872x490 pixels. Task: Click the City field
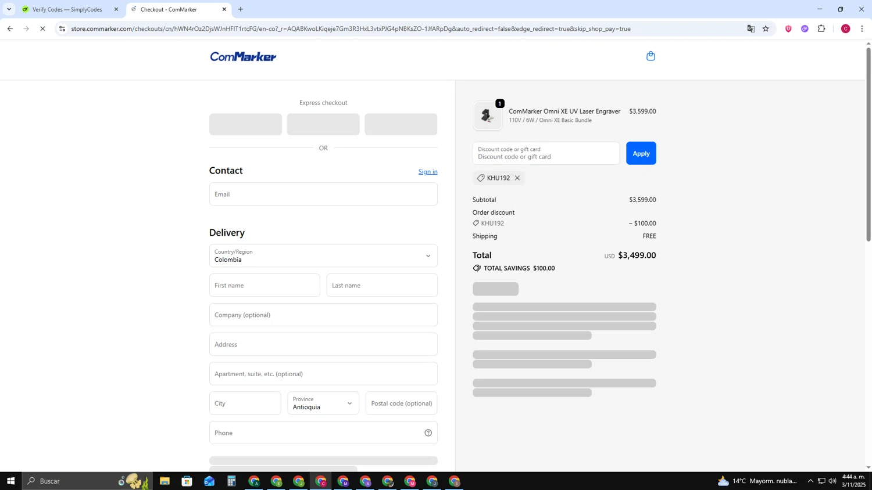[x=245, y=403]
